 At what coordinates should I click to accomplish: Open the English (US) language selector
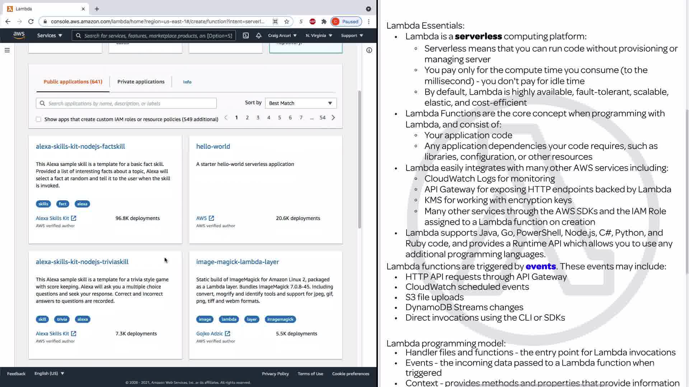[49, 373]
